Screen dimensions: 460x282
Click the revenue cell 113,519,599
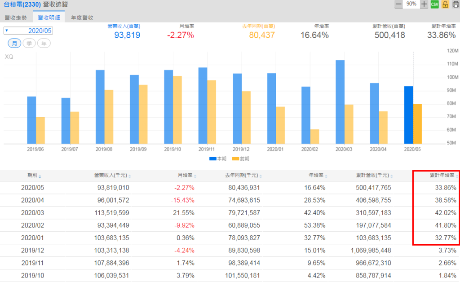point(112,213)
